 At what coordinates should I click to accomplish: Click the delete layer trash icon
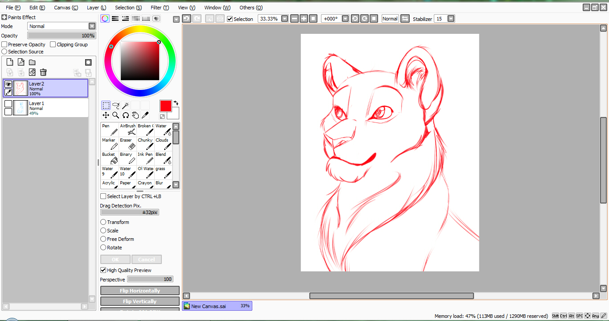tap(43, 72)
